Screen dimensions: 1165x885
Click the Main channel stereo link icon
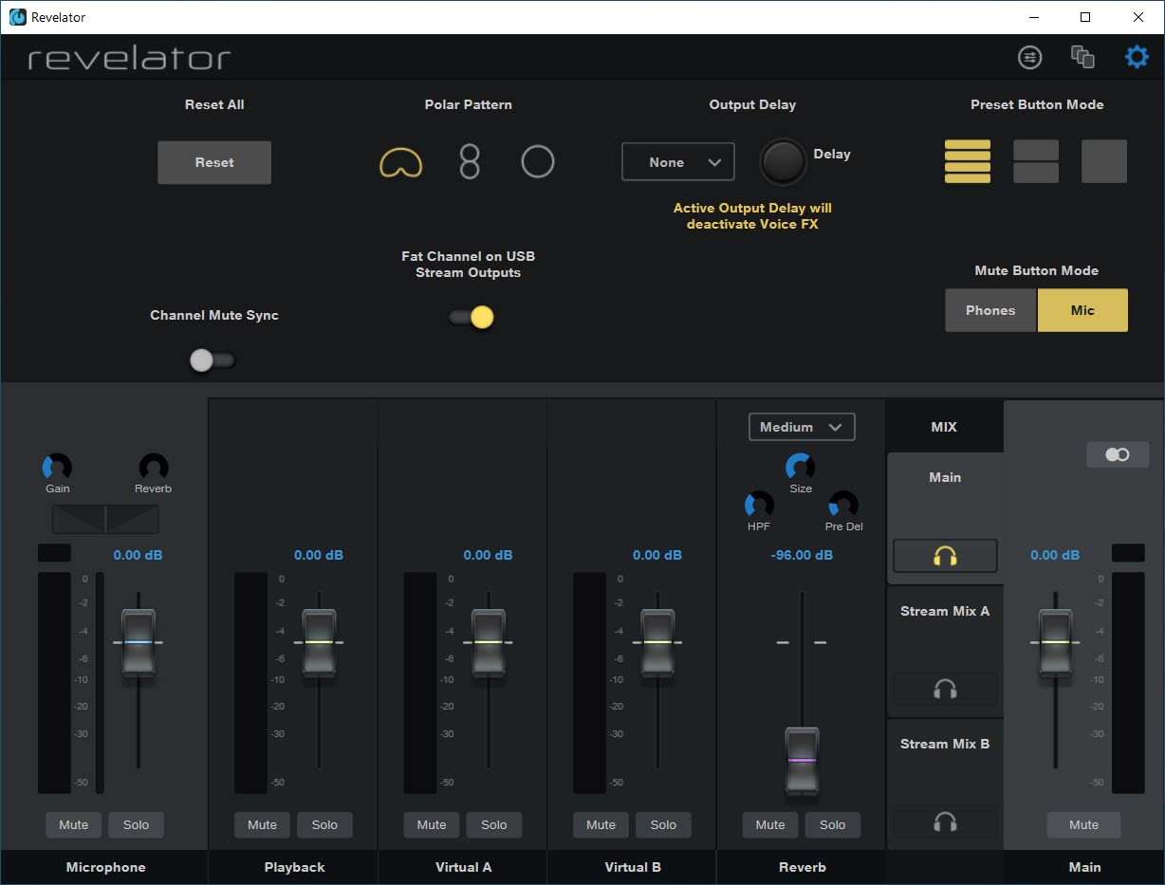coord(1118,454)
